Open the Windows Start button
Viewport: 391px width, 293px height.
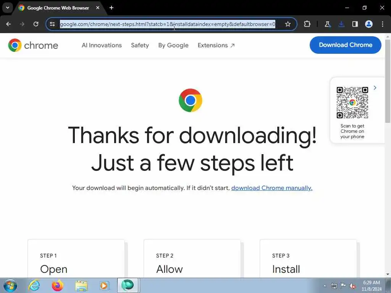pyautogui.click(x=10, y=285)
